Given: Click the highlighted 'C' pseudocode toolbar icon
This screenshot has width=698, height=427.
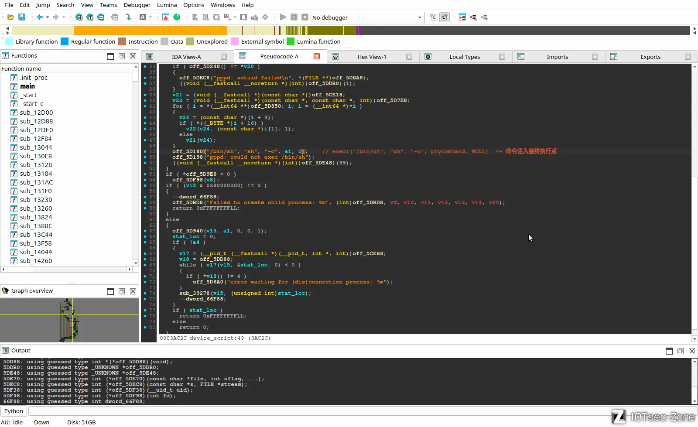Looking at the screenshot, I should point(444,17).
